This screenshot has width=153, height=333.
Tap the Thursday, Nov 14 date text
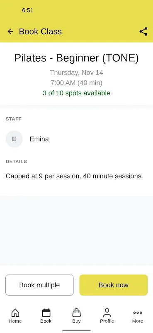[76, 72]
